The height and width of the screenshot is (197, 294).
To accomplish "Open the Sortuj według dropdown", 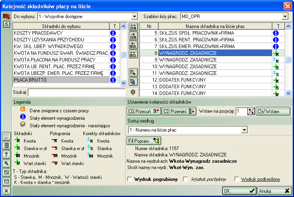I will [x=244, y=130].
